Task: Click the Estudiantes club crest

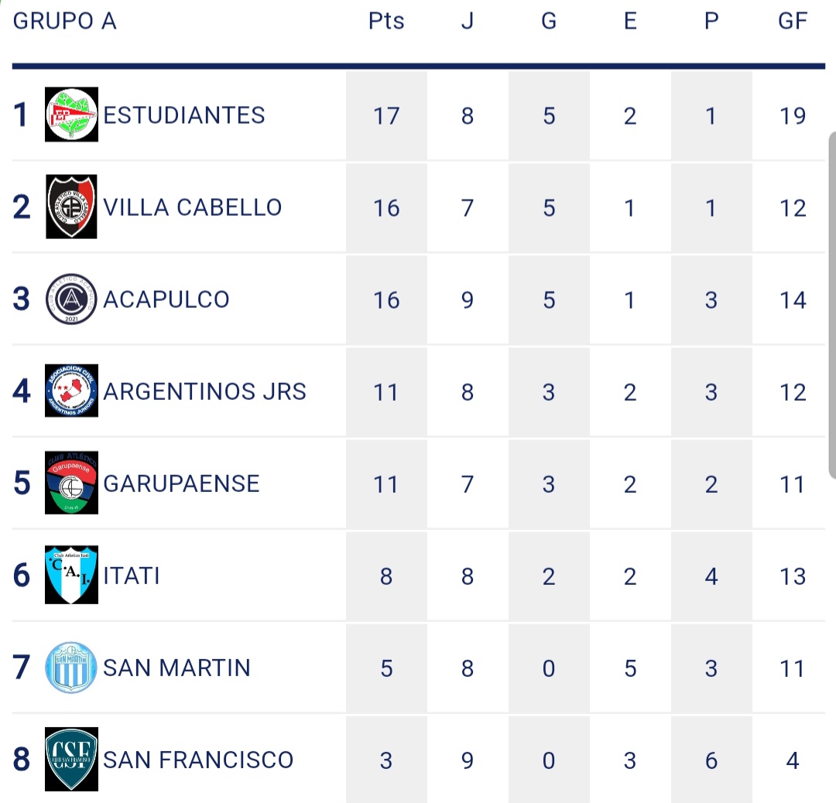Action: pyautogui.click(x=71, y=115)
